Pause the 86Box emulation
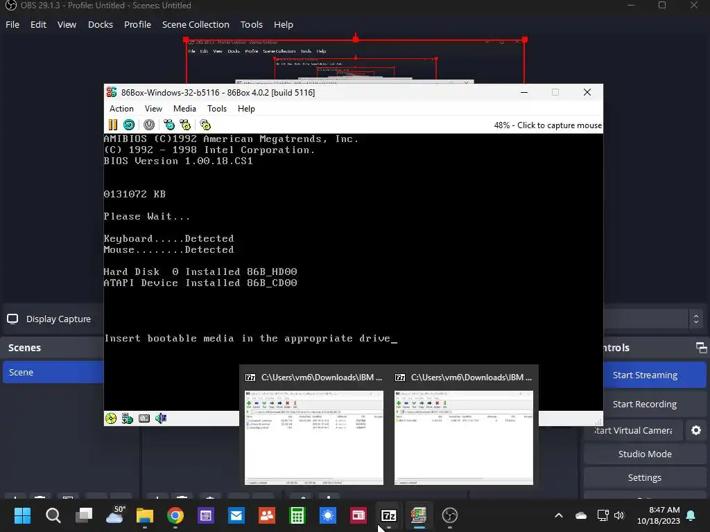710x532 pixels. [x=113, y=125]
